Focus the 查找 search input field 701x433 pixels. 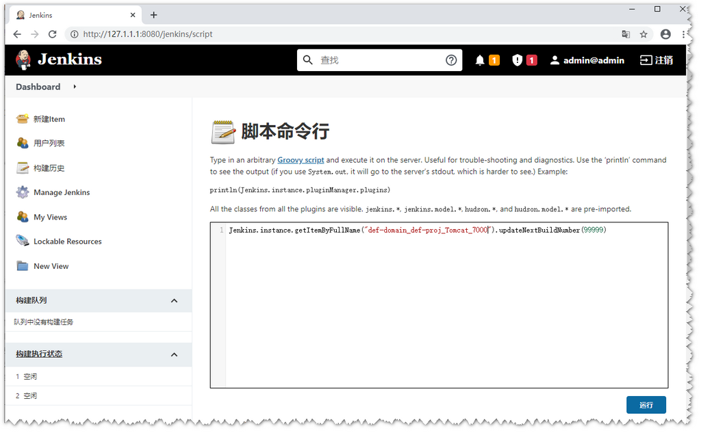click(380, 60)
